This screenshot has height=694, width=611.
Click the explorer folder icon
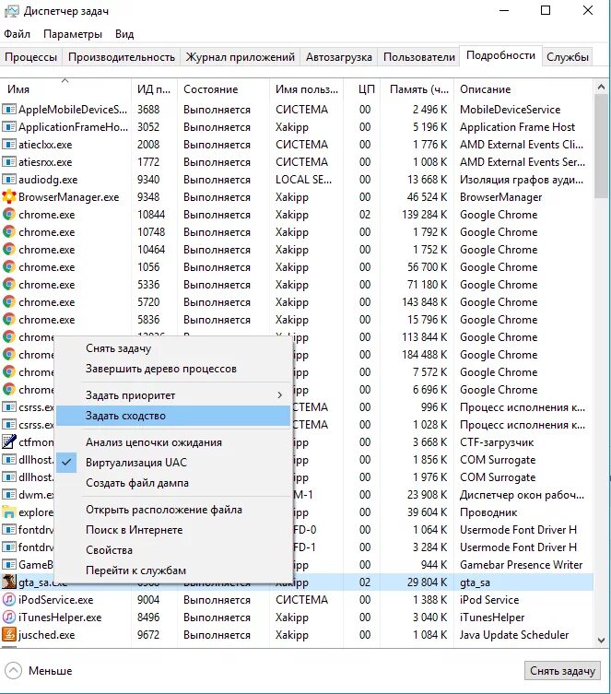(9, 512)
